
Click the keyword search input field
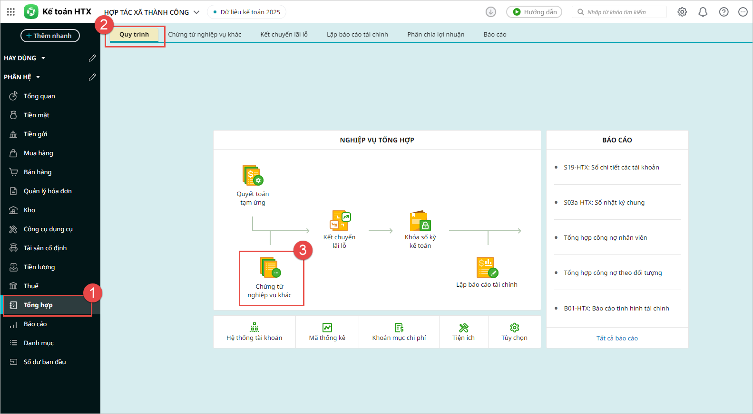coord(624,12)
